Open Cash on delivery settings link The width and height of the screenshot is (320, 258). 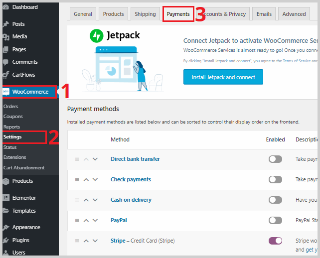131,200
